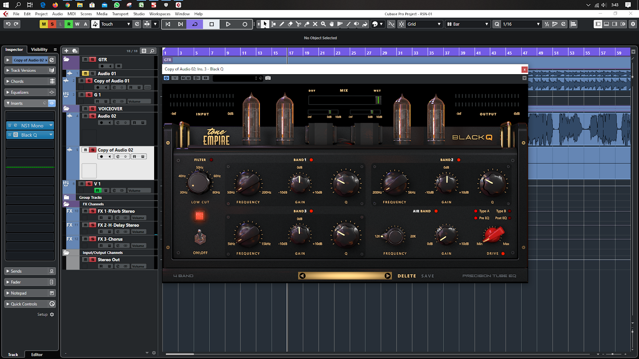Open the File menu

click(16, 14)
